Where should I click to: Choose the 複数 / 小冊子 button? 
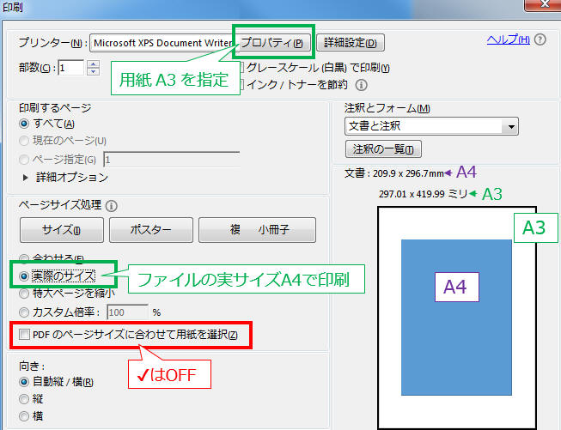[257, 230]
